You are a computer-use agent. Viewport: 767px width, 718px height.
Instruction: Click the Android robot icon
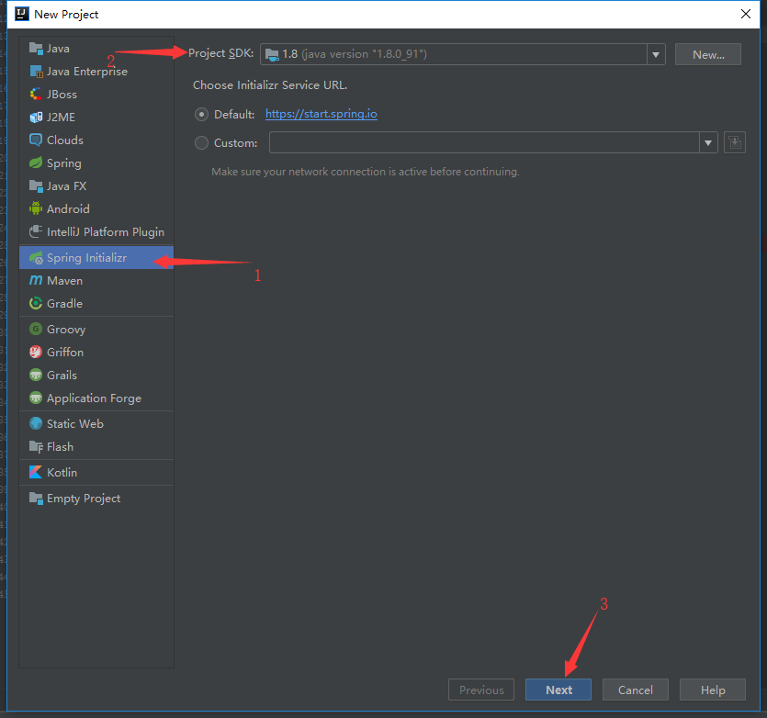[36, 208]
